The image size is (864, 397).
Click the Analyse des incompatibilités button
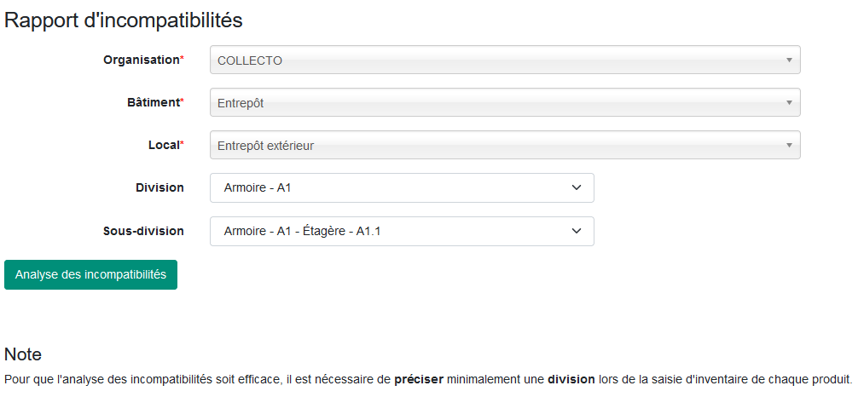click(91, 275)
